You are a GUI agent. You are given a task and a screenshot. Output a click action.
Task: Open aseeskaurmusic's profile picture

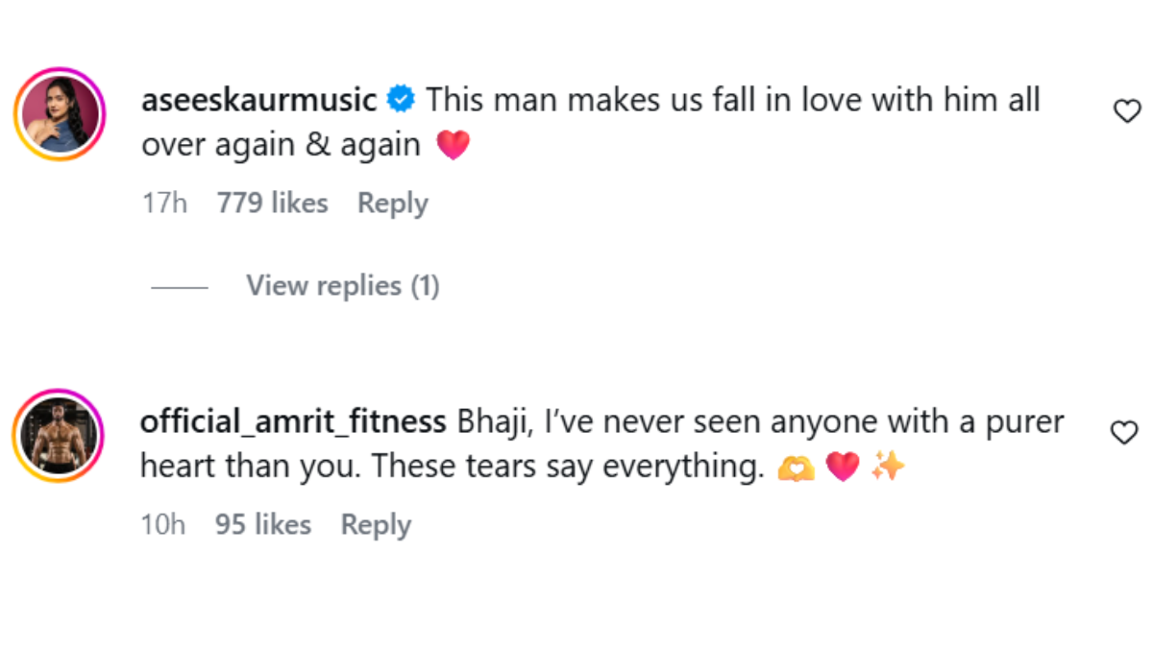[x=60, y=113]
